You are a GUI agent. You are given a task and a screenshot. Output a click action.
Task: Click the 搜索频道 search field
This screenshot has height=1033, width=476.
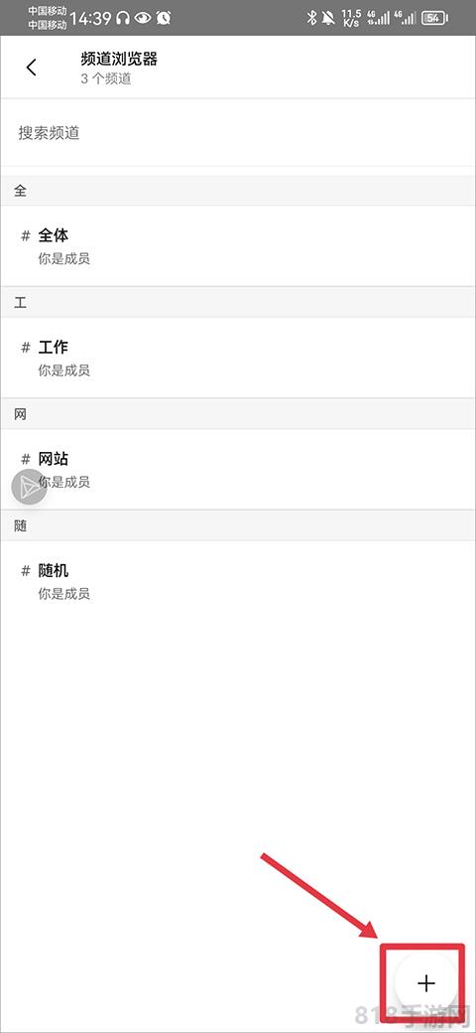(x=238, y=133)
